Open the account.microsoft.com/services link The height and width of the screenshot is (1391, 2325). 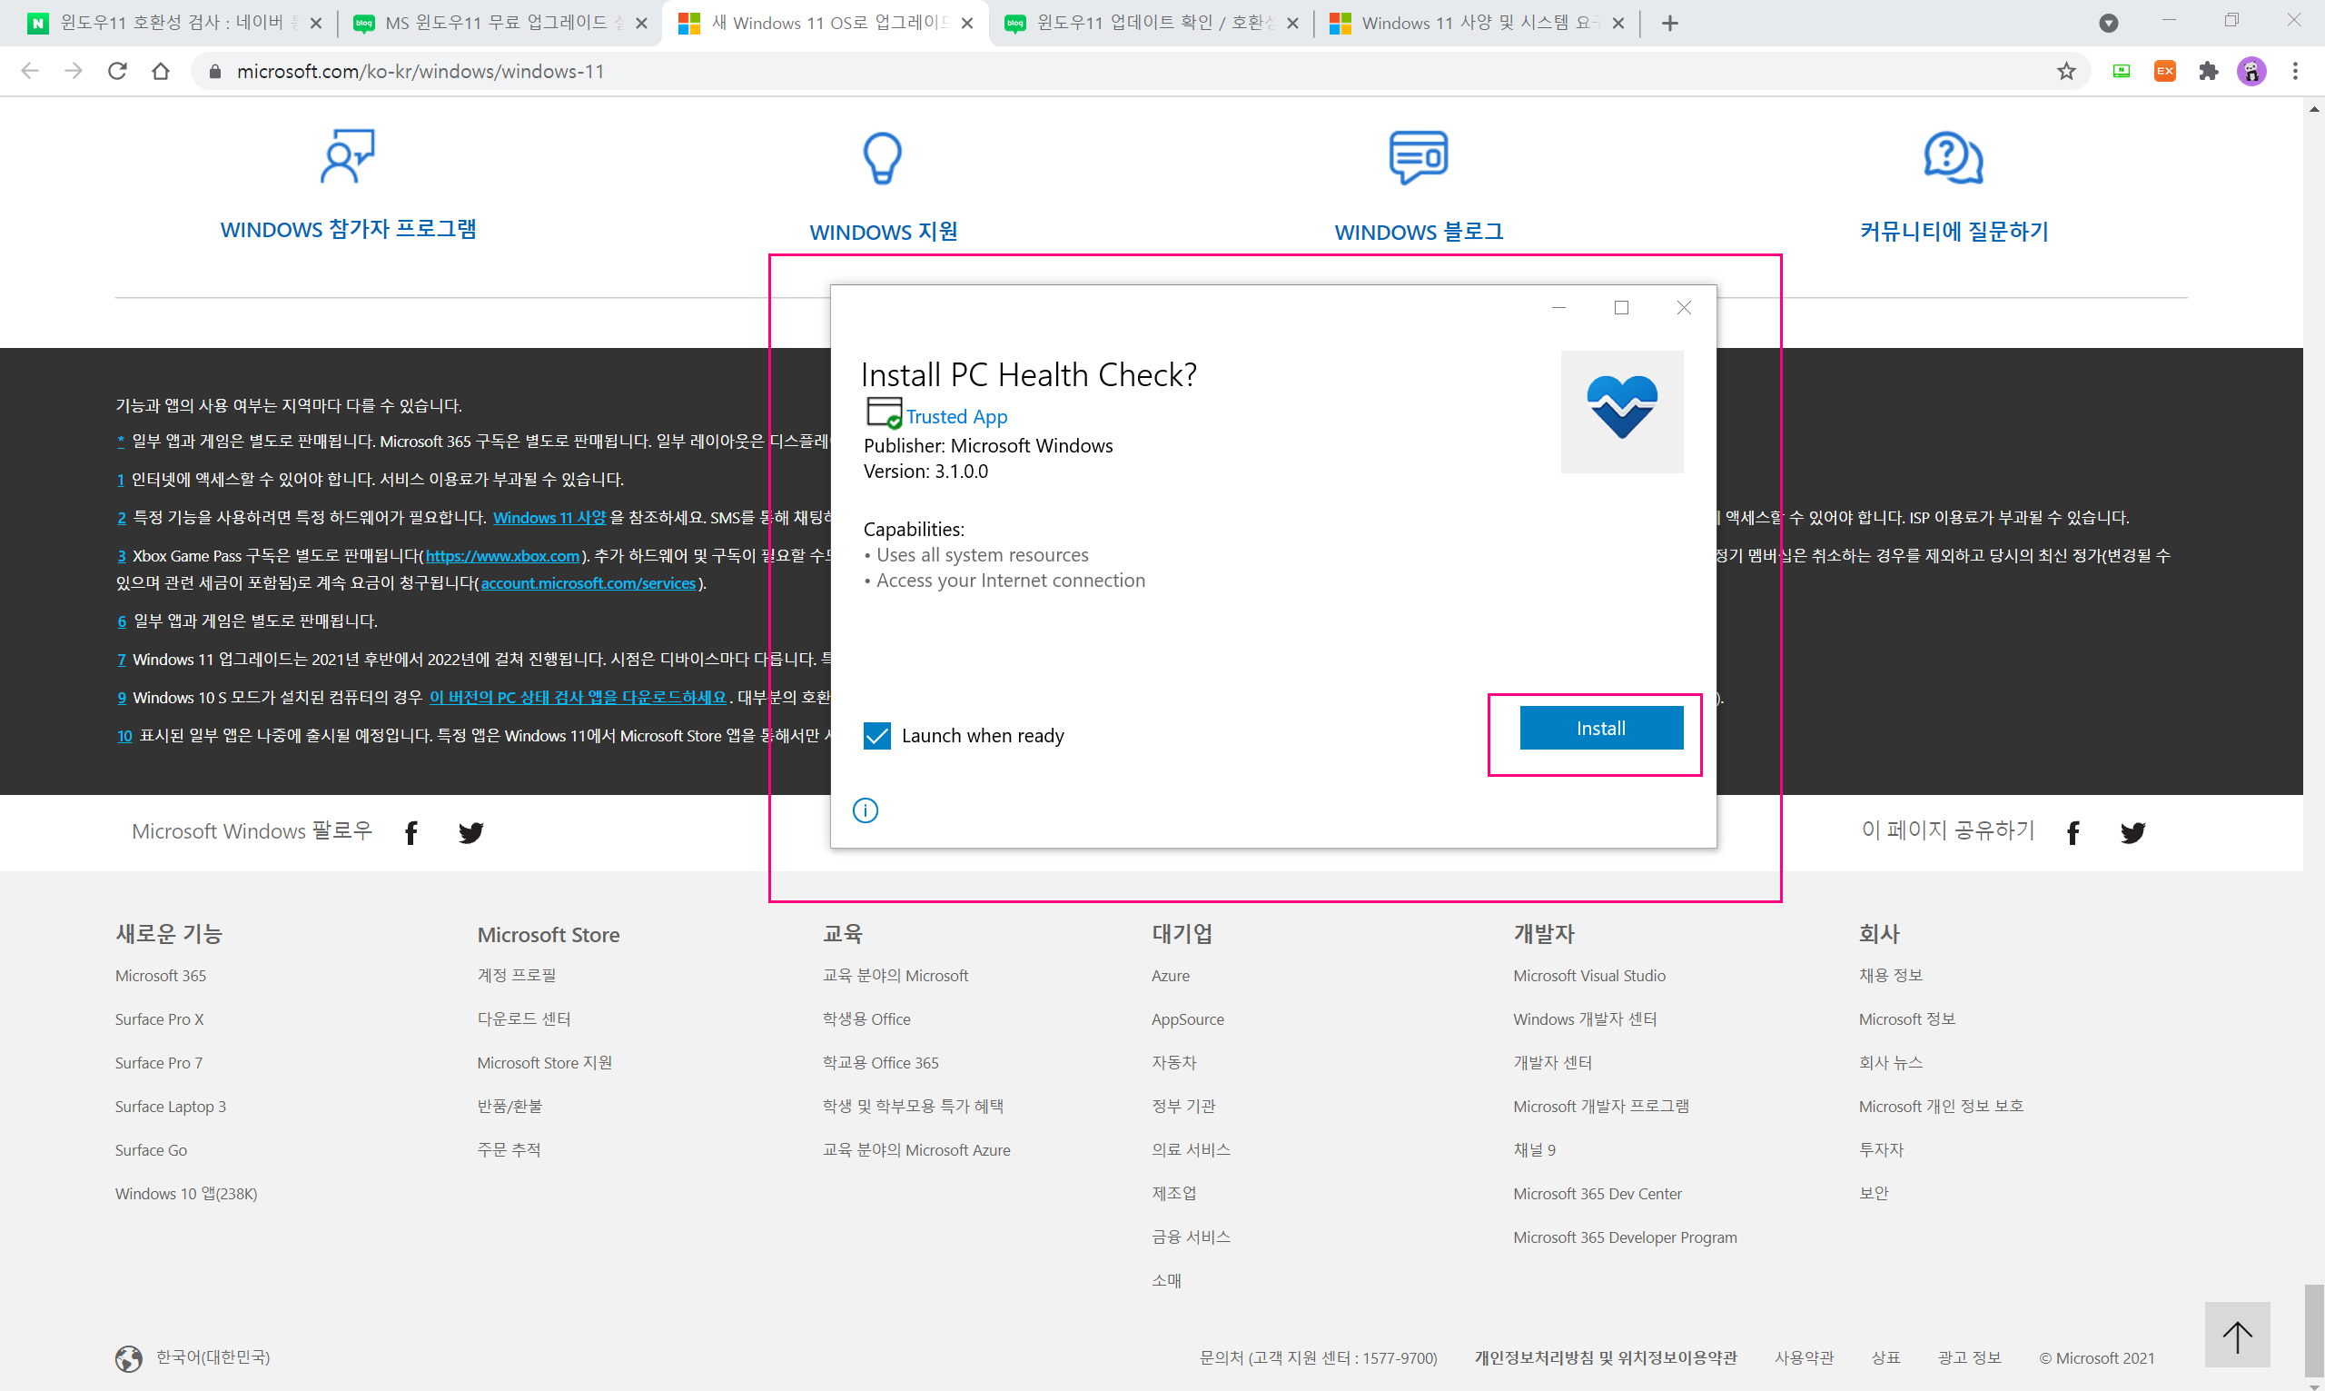tap(589, 583)
